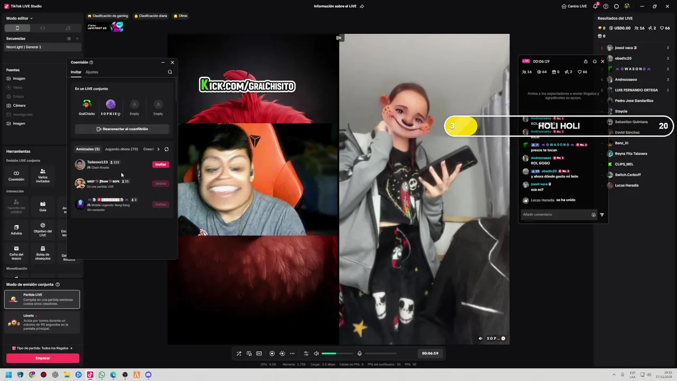Open the Adivina tool
Screen dimensions: 677x381
click(16, 230)
